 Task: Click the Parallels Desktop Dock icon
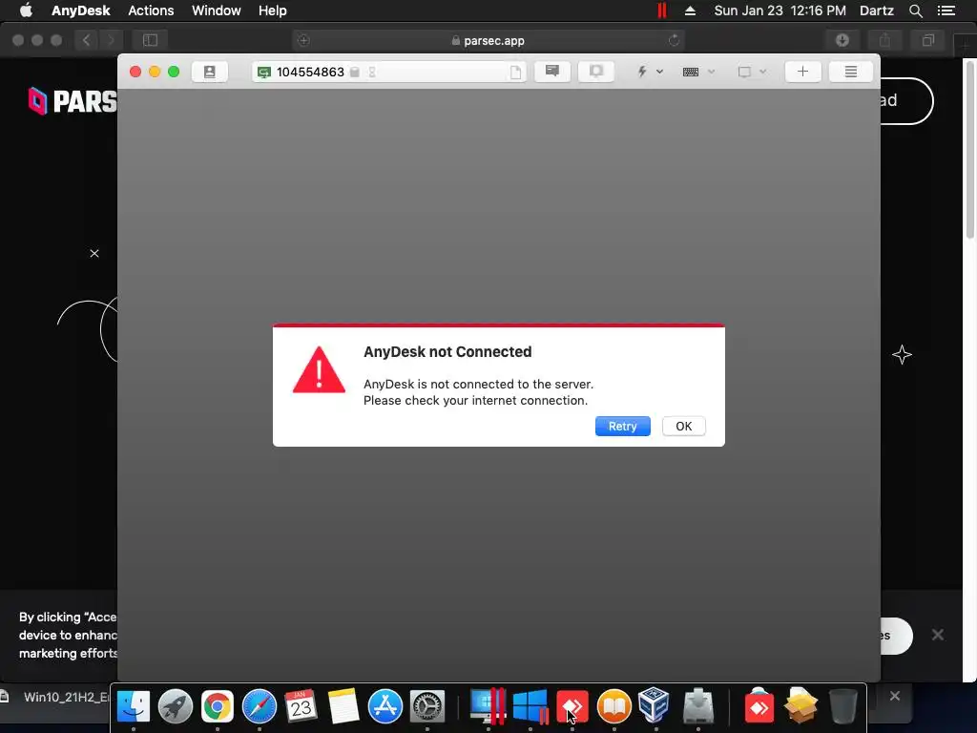pyautogui.click(x=488, y=706)
